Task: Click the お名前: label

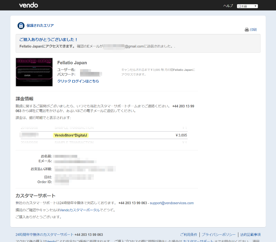Action: [x=47, y=156]
